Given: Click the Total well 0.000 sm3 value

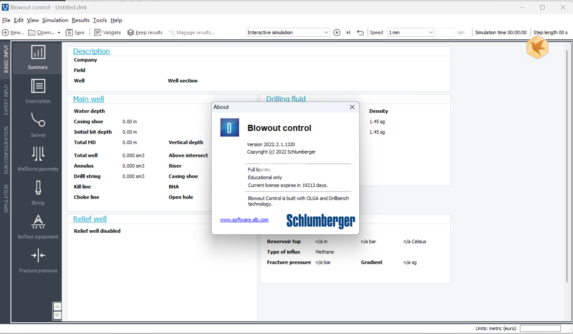Looking at the screenshot, I should tap(133, 155).
